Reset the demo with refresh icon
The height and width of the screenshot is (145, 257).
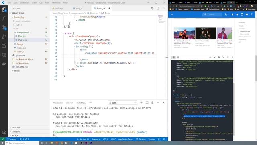coord(228,57)
